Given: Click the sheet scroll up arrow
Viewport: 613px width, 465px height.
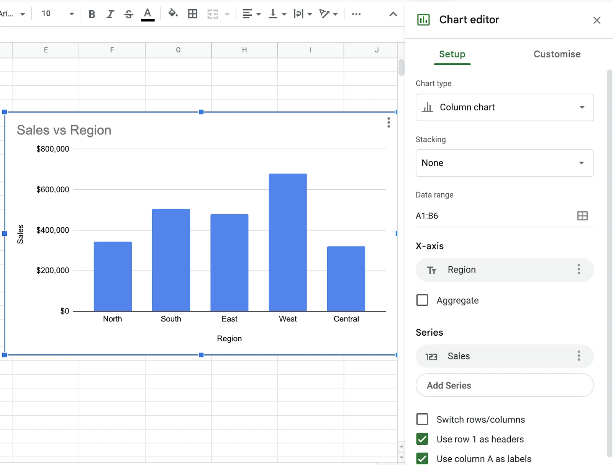Looking at the screenshot, I should (x=402, y=447).
